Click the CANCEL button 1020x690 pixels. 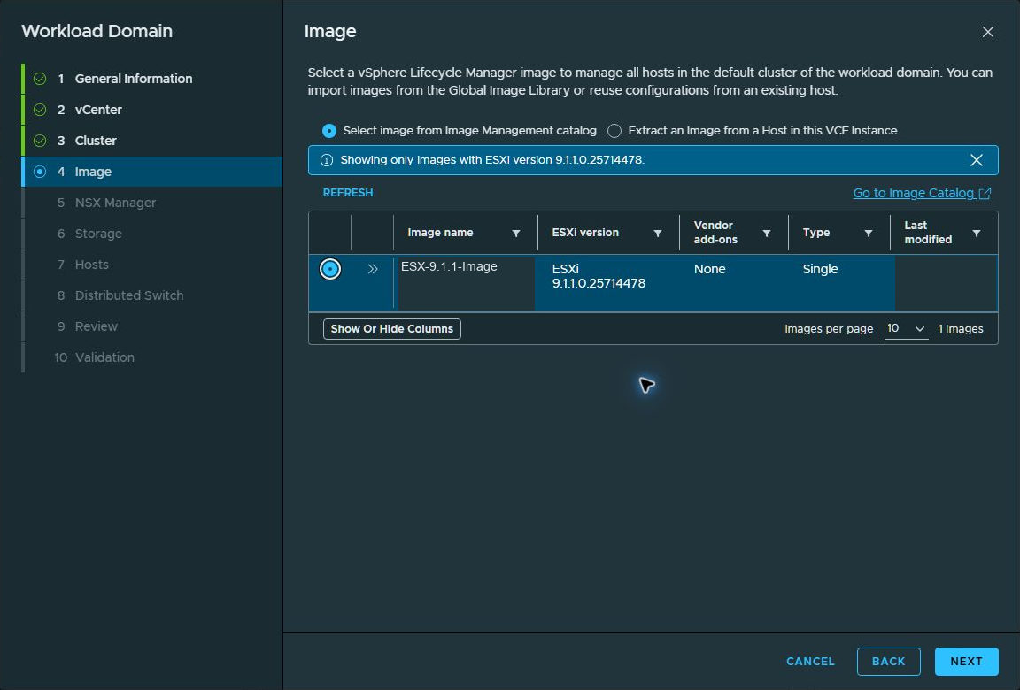pos(810,662)
